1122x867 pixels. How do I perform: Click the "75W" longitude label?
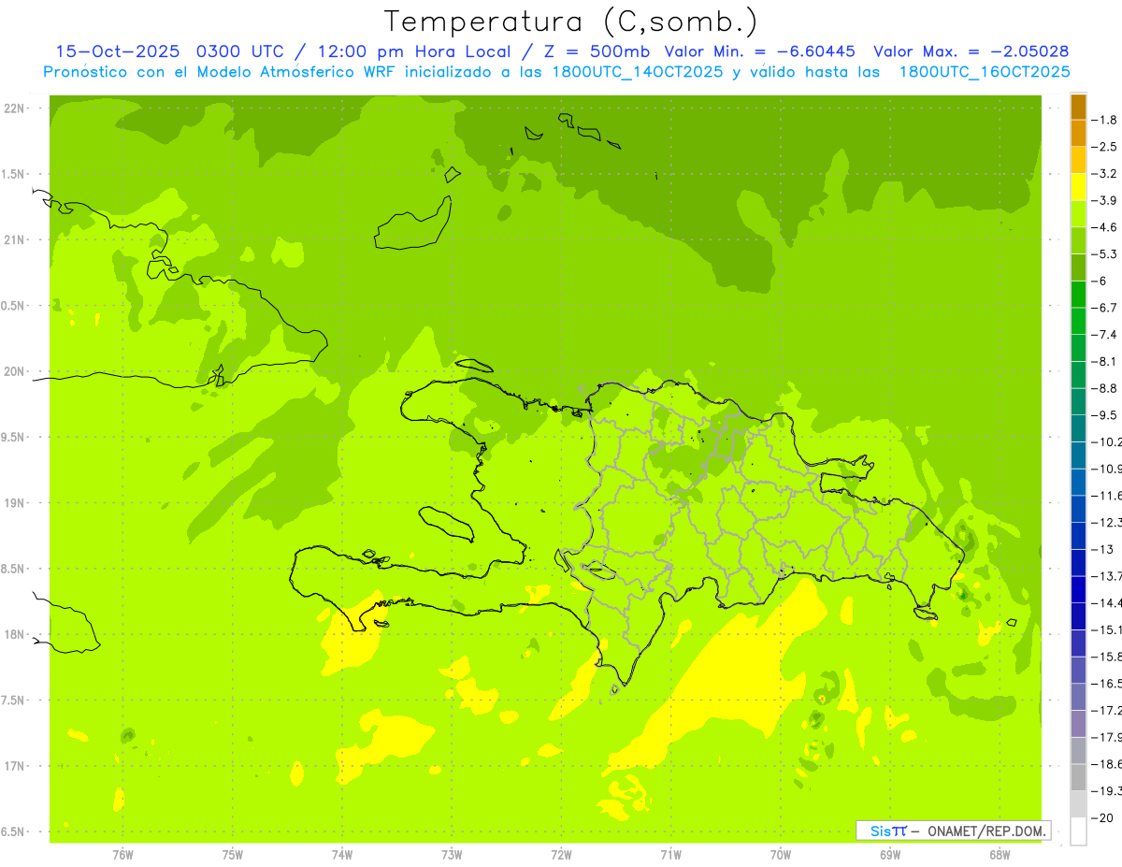point(233,855)
